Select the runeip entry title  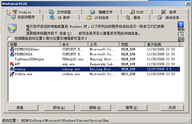[x=20, y=69]
